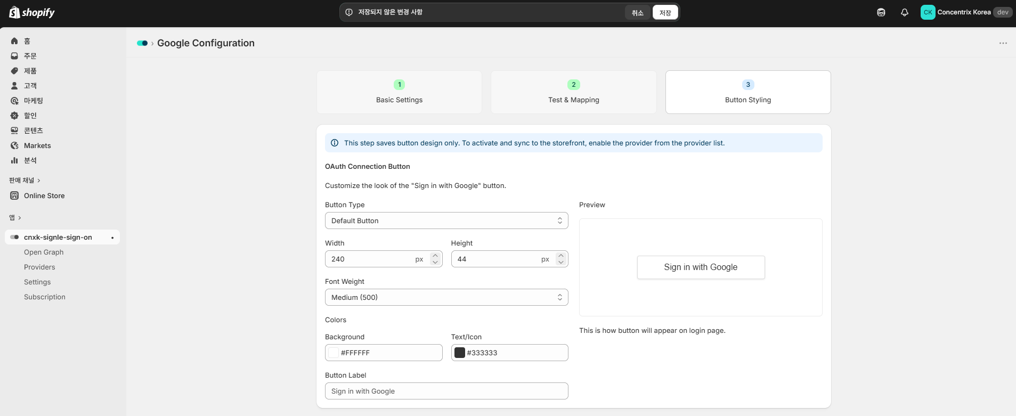Click the Text/Icon color swatch
The width and height of the screenshot is (1016, 416).
tap(460, 353)
